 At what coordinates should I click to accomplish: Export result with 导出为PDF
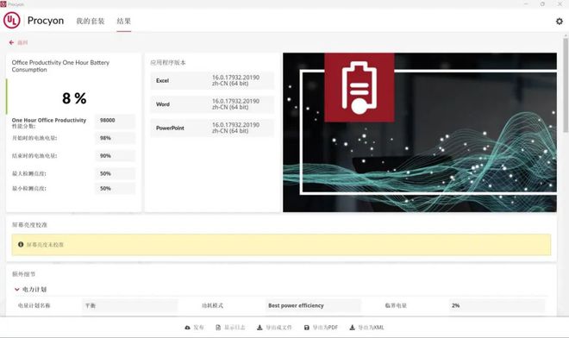(321, 328)
